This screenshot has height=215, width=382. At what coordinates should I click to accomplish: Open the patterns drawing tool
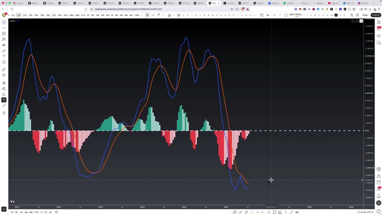tap(4, 39)
